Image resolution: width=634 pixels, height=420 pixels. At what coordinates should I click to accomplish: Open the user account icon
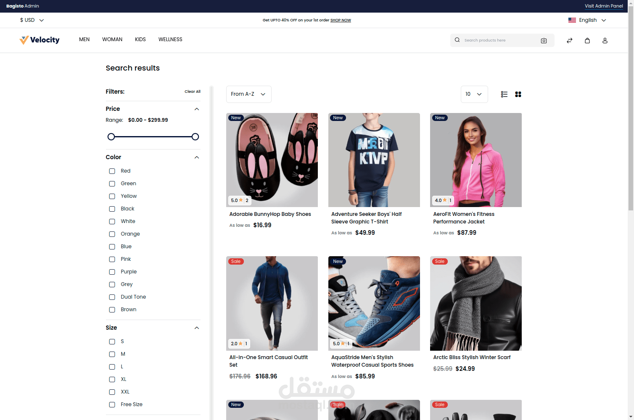[605, 40]
